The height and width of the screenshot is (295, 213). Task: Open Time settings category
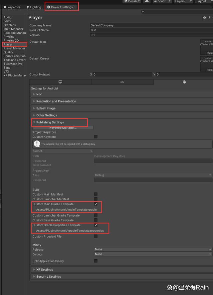[x=7, y=67]
